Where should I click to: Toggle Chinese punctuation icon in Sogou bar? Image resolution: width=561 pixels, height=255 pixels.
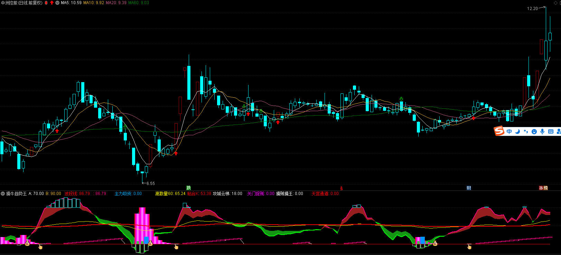click(526, 131)
